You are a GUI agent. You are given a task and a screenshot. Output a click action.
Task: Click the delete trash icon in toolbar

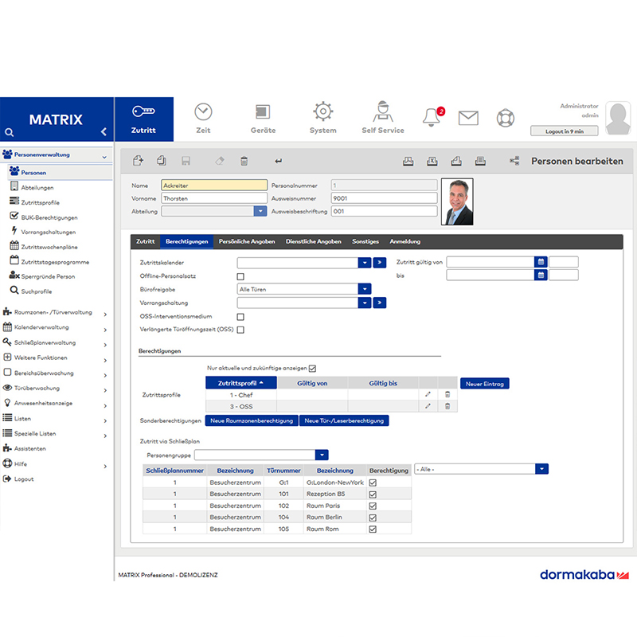pyautogui.click(x=244, y=161)
